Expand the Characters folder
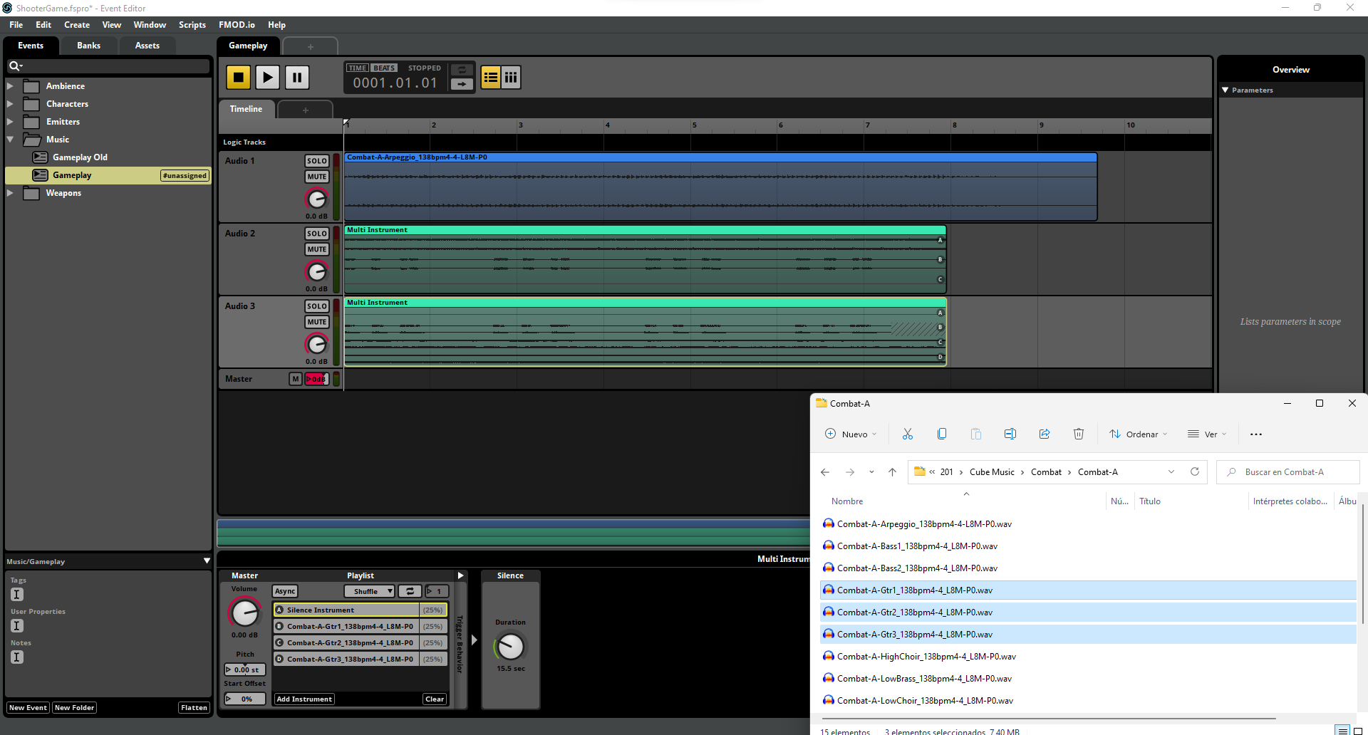This screenshot has height=735, width=1368. 10,104
